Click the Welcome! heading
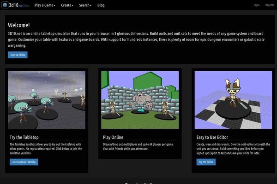 click(19, 25)
